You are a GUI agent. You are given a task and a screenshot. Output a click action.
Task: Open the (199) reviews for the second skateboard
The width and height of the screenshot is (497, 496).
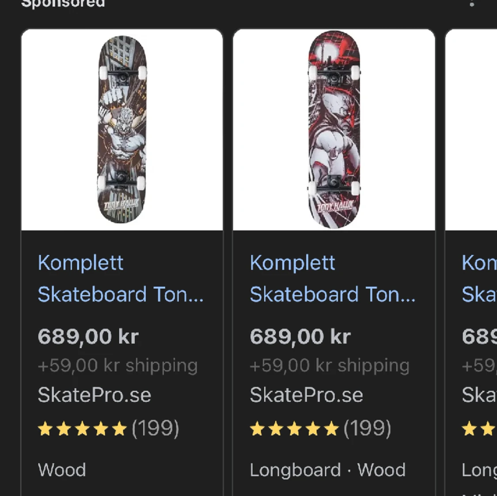tap(367, 428)
